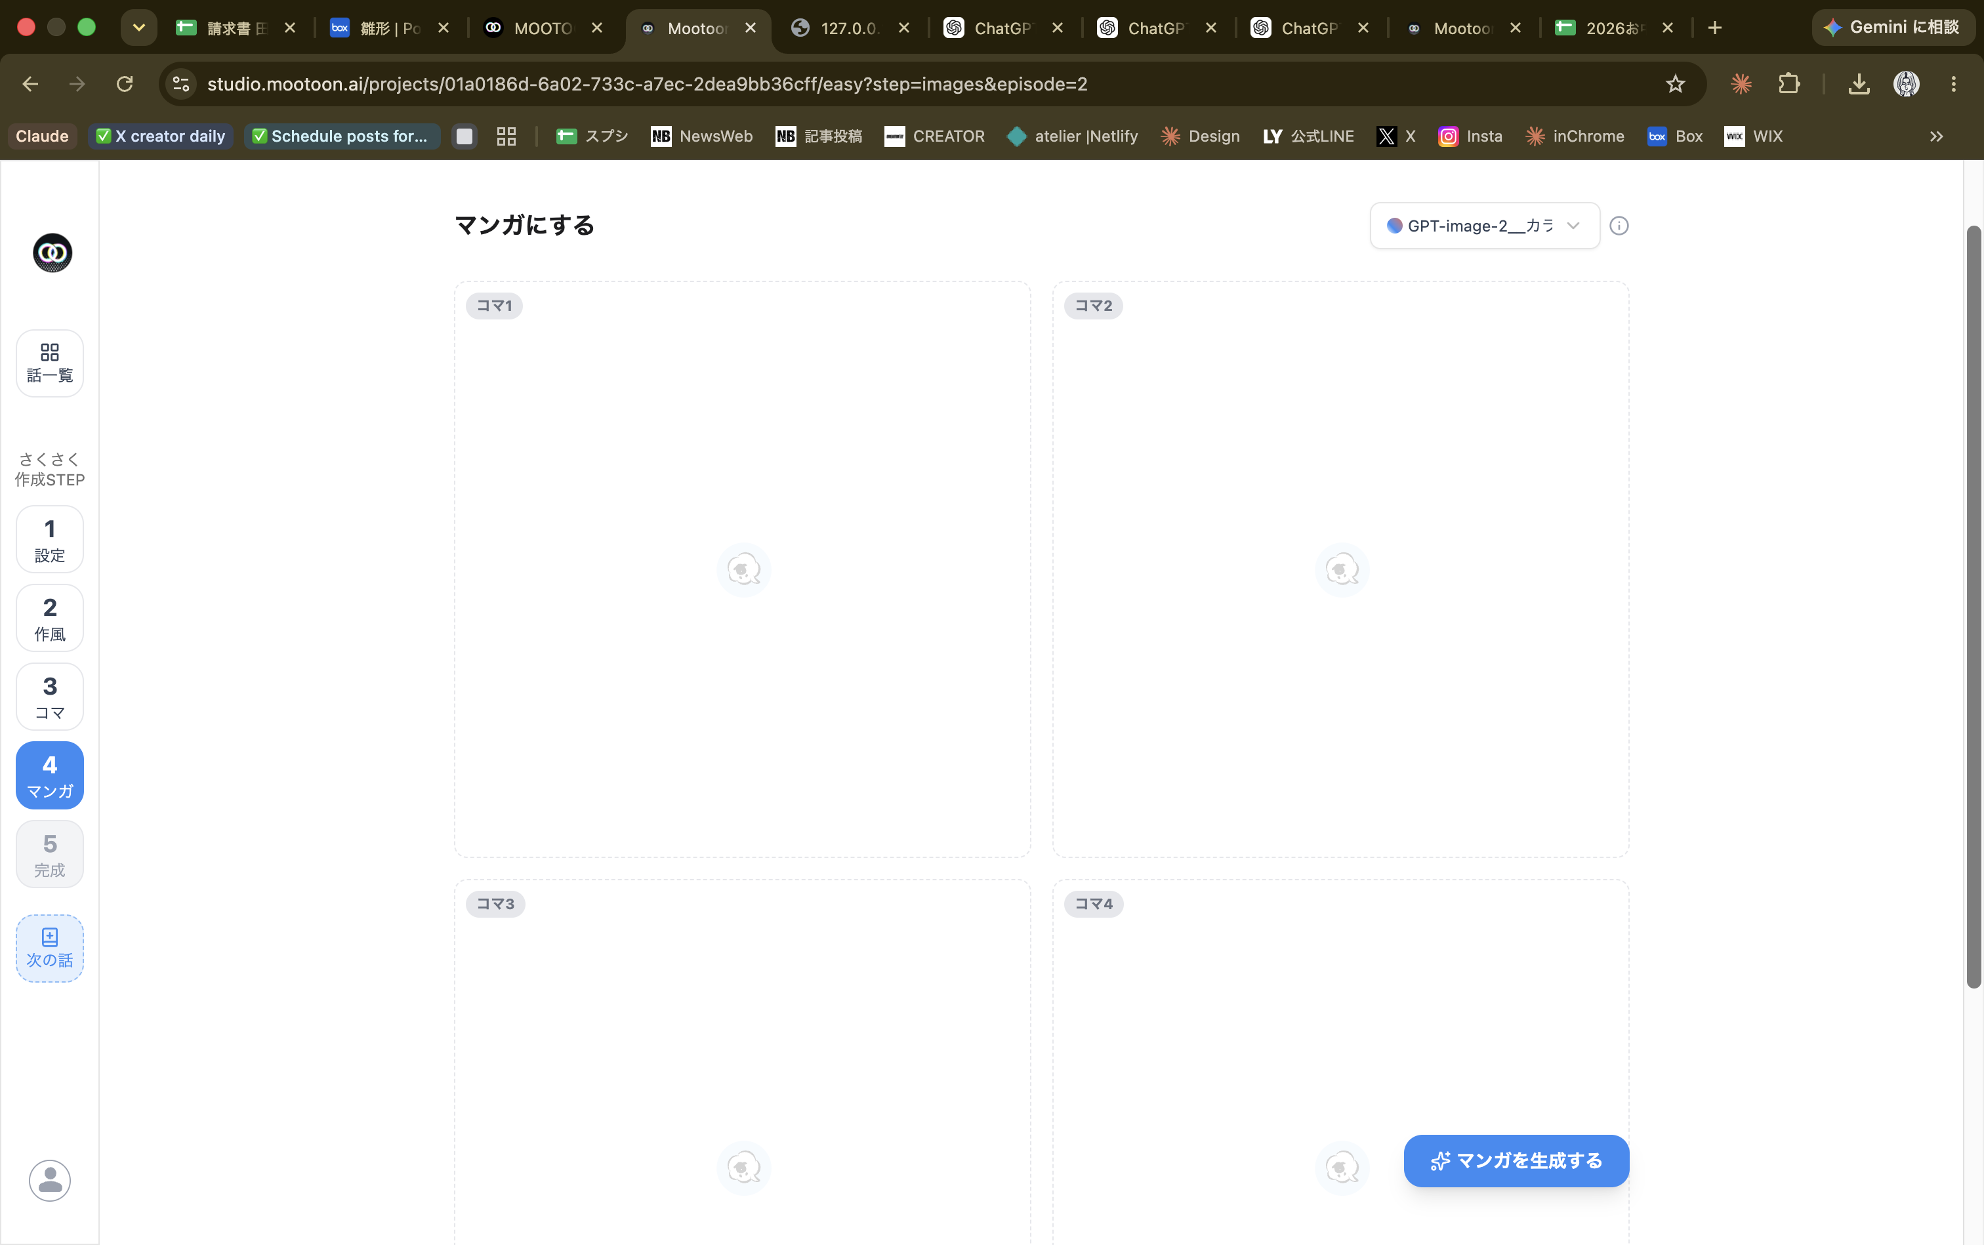Open the Claude extension icon in toolbar
The width and height of the screenshot is (1984, 1245).
click(1741, 84)
